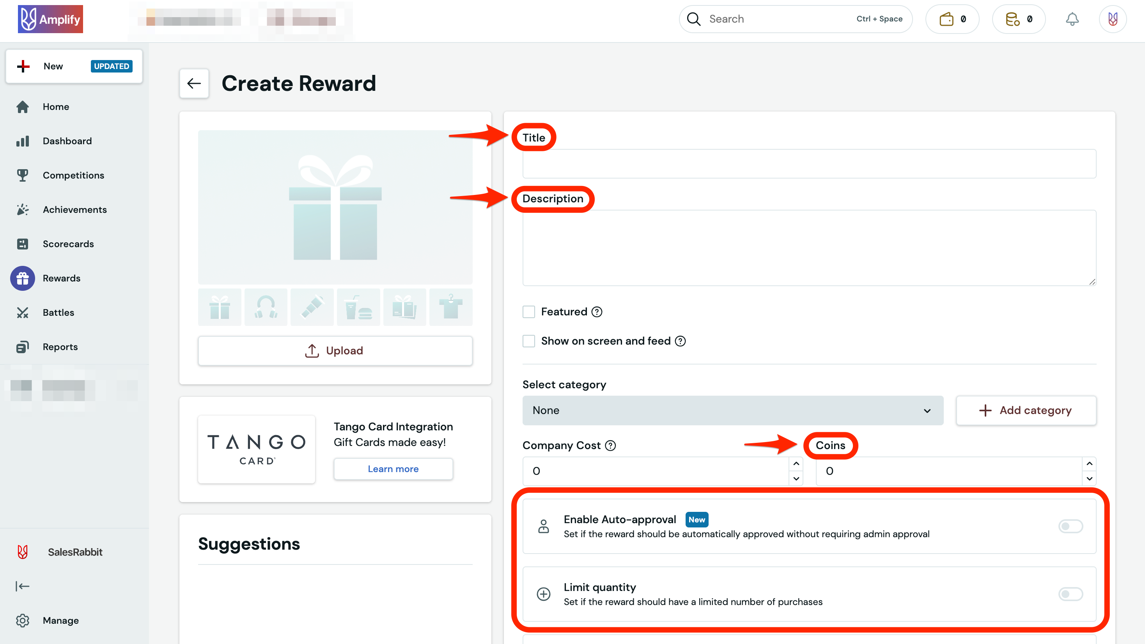Click inside the Title input field
This screenshot has width=1145, height=644.
(808, 164)
